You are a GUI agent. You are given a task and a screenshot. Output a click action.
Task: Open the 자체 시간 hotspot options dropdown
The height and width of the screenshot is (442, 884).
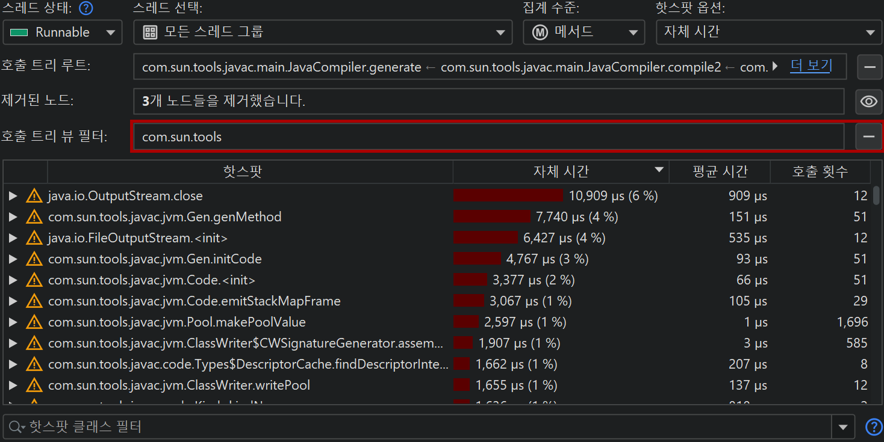click(x=770, y=32)
